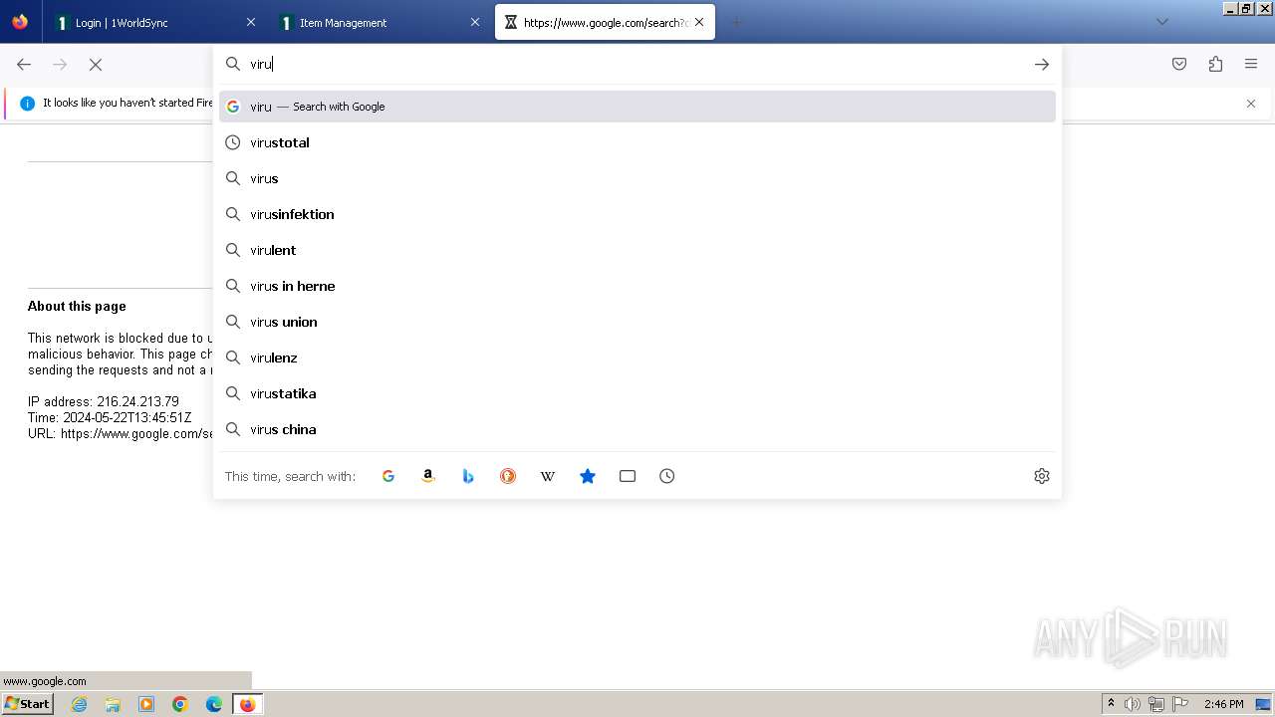Select the 'virulent' suggestion

pyautogui.click(x=637, y=250)
